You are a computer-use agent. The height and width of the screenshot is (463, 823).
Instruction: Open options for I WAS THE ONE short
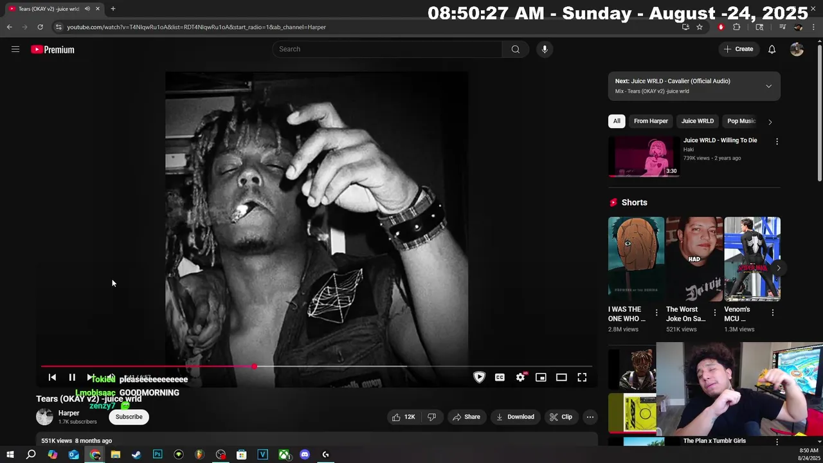(656, 313)
